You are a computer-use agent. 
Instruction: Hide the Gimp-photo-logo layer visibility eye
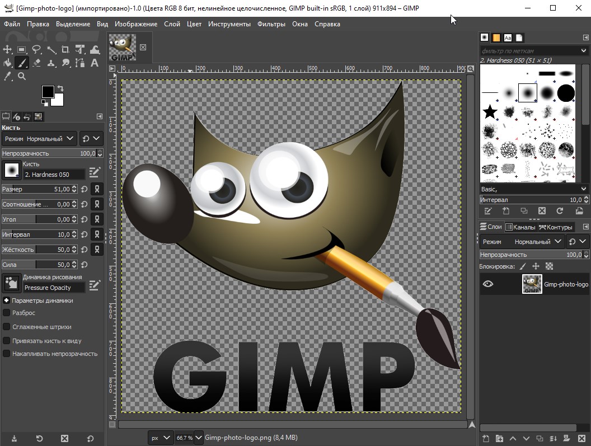488,284
